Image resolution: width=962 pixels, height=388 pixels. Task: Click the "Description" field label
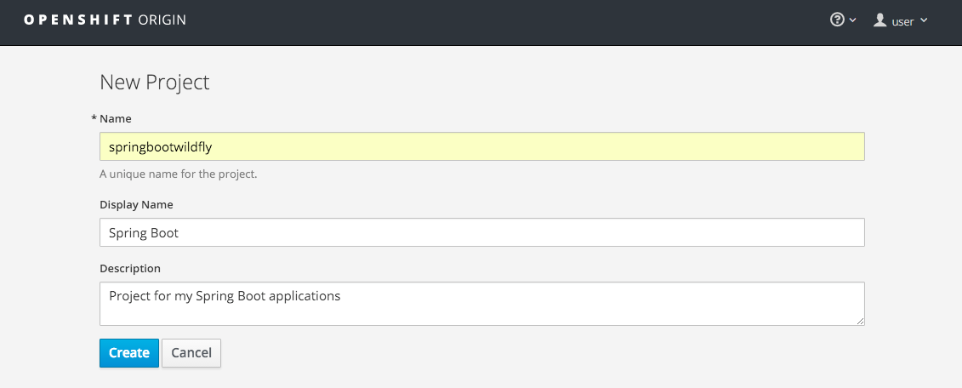[x=130, y=268]
